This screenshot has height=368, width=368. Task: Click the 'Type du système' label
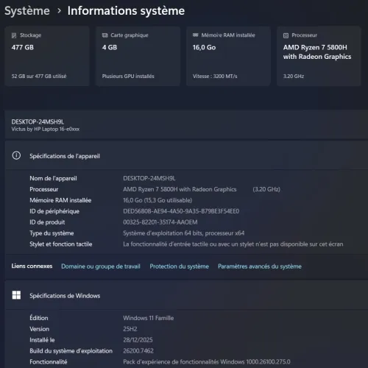pyautogui.click(x=52, y=233)
